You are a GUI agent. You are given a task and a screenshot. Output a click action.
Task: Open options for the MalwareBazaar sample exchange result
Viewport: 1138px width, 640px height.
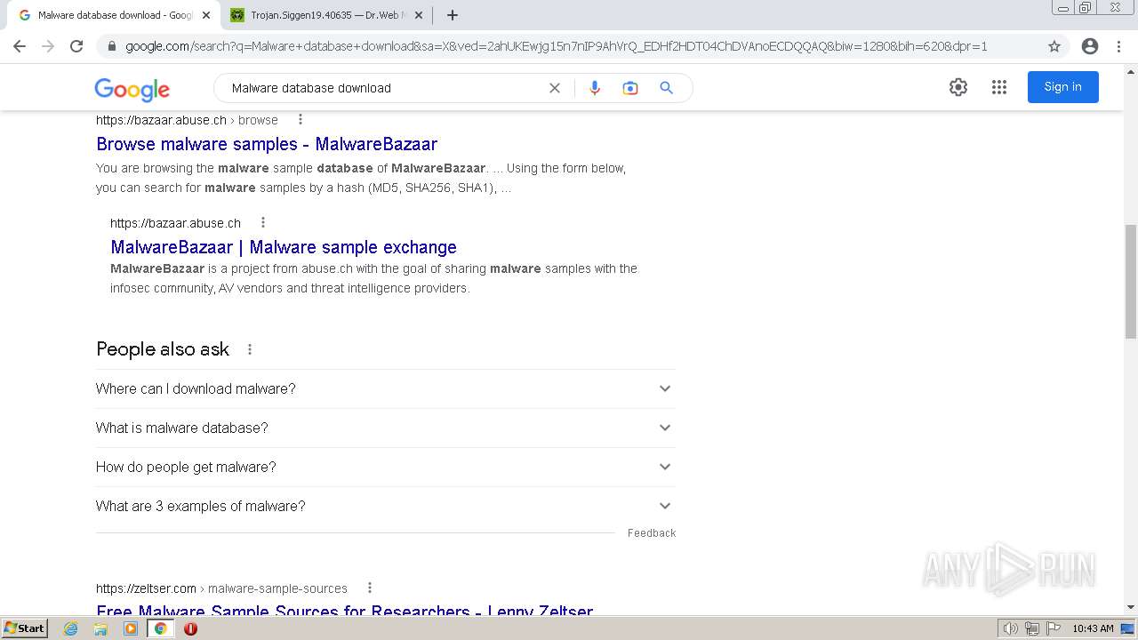point(263,223)
